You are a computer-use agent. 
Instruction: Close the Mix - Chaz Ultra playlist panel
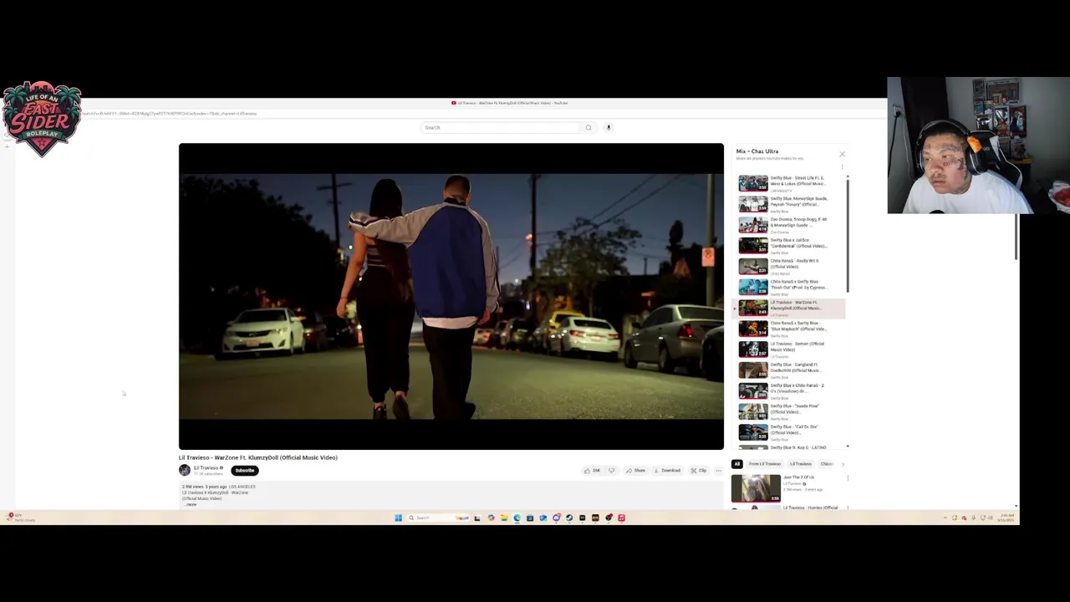pyautogui.click(x=842, y=154)
